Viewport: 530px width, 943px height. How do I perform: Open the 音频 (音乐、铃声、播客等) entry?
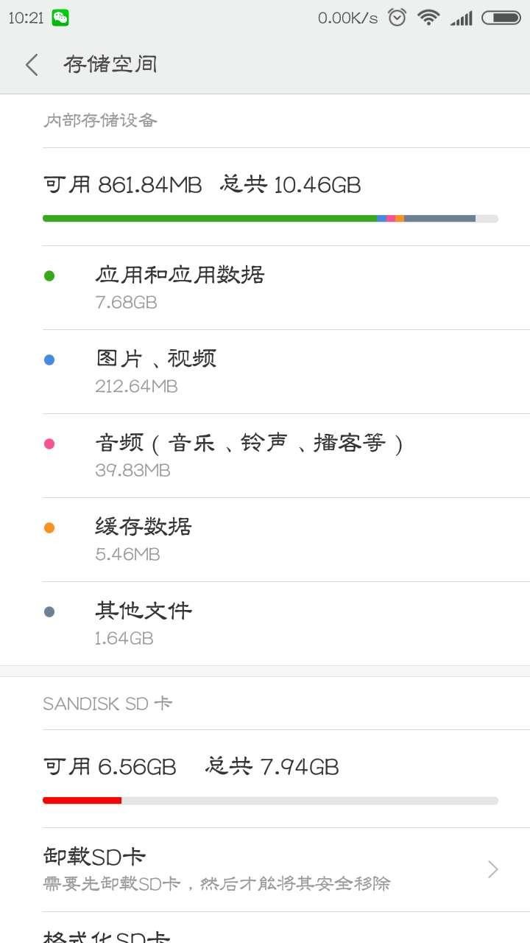pos(265,456)
